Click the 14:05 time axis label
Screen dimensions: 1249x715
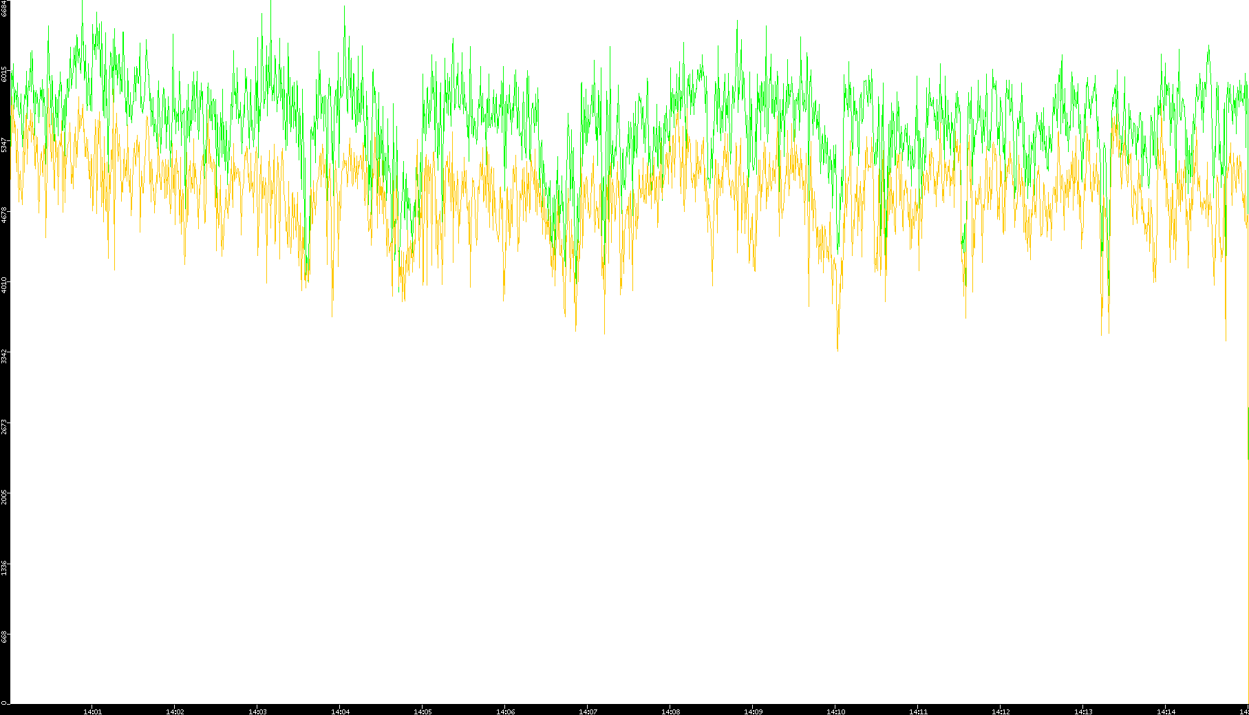[423, 712]
